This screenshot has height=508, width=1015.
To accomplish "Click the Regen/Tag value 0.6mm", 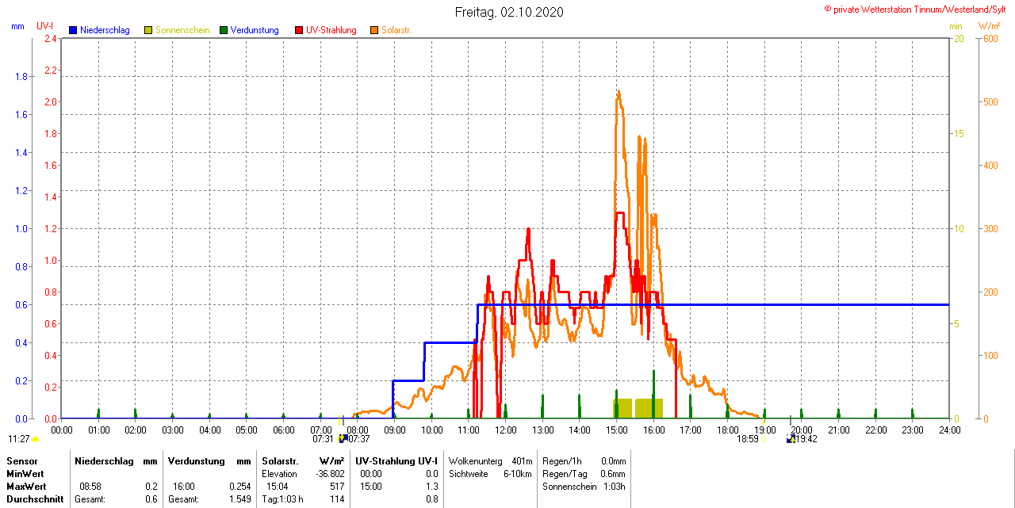I will (613, 473).
